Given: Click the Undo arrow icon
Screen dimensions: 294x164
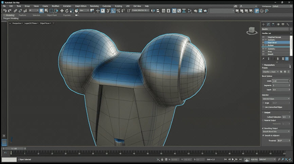Looking at the screenshot, I should click(x=5, y=11).
